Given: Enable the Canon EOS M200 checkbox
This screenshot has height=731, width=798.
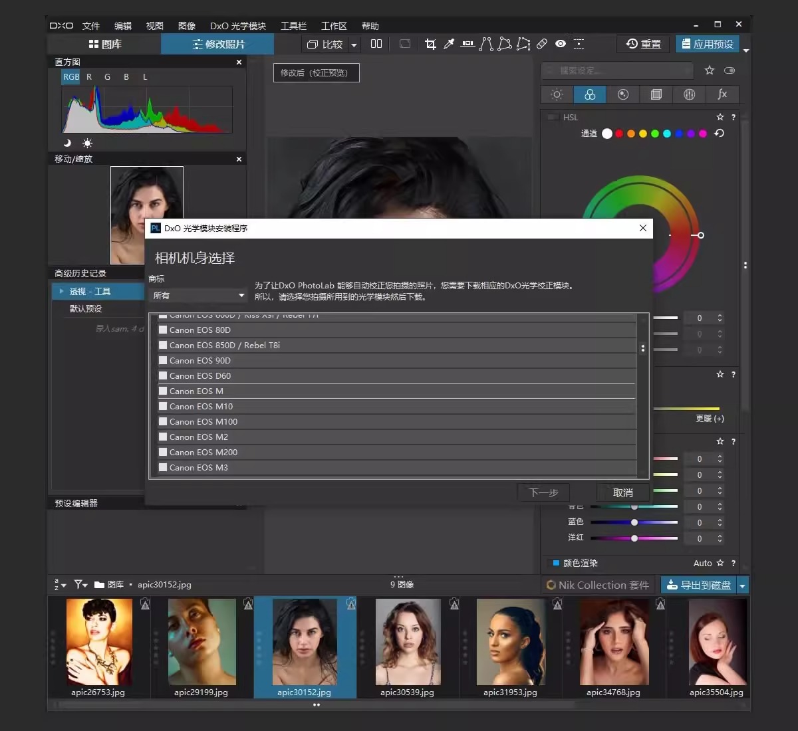Looking at the screenshot, I should (x=163, y=452).
